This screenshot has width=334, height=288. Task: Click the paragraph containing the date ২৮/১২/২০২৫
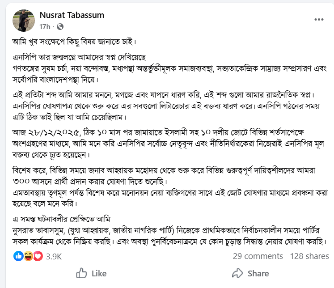pyautogui.click(x=165, y=144)
